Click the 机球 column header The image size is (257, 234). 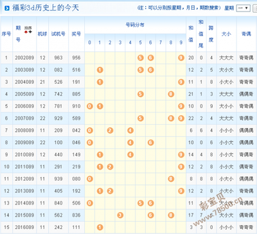click(42, 34)
